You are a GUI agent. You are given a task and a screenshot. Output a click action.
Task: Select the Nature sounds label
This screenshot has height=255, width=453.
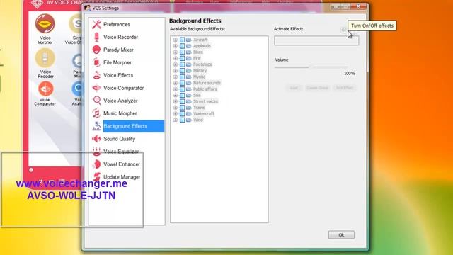point(207,83)
